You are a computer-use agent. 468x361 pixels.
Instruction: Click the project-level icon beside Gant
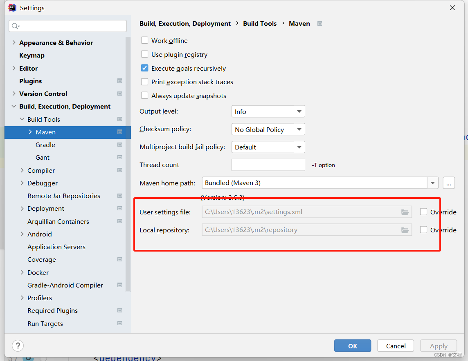(x=120, y=157)
